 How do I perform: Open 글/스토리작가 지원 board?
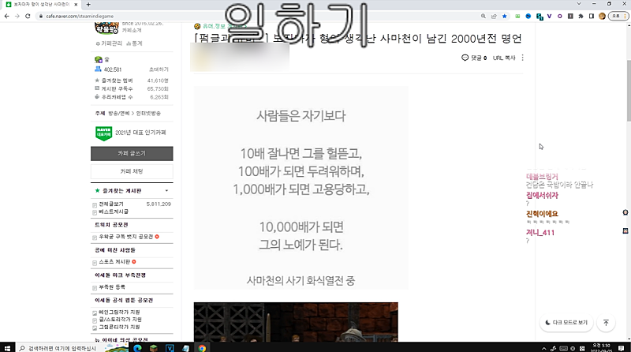tap(121, 320)
